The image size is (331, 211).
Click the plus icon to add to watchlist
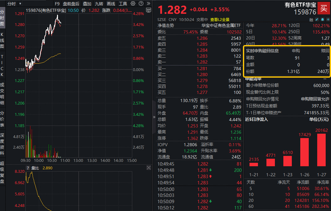[x=328, y=19]
